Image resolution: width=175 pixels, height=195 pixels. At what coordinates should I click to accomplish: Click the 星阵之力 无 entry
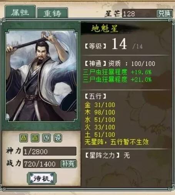tap(107, 155)
